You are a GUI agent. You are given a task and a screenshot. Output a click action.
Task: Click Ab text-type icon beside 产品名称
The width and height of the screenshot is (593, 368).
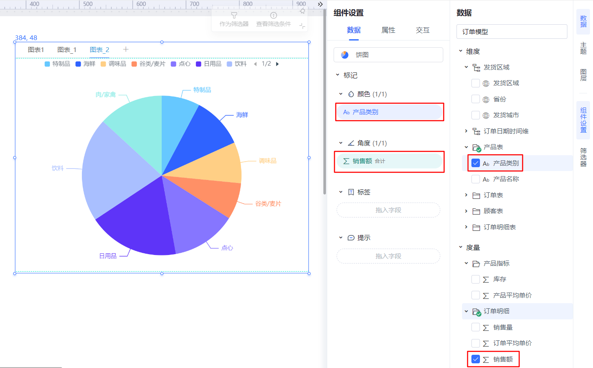coord(486,179)
